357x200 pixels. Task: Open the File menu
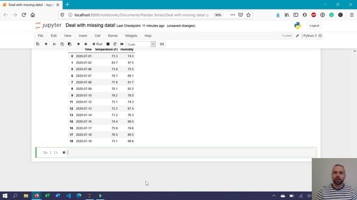[41, 36]
